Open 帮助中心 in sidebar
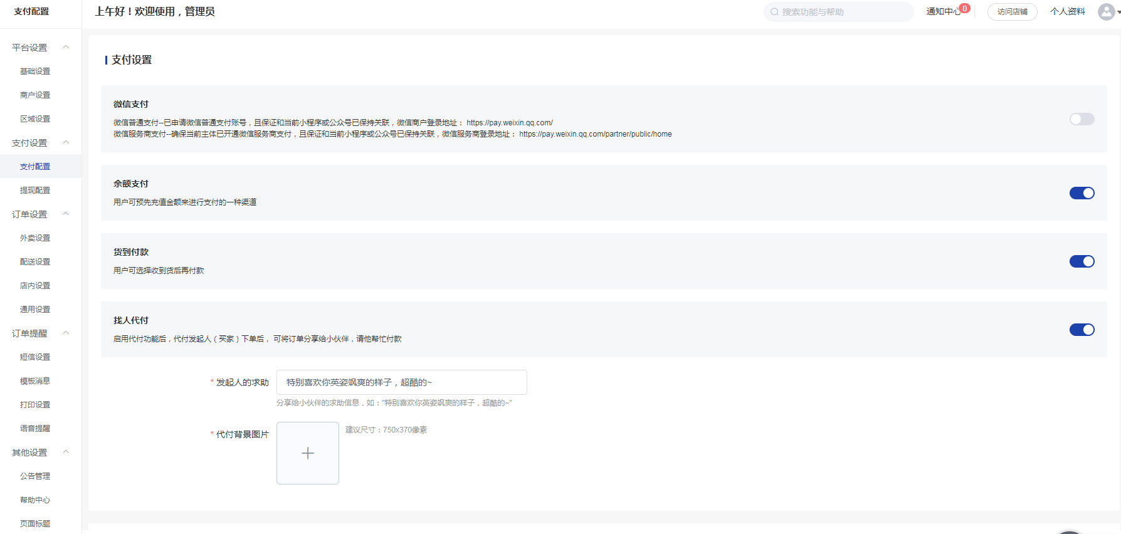The image size is (1121, 534). click(x=35, y=500)
